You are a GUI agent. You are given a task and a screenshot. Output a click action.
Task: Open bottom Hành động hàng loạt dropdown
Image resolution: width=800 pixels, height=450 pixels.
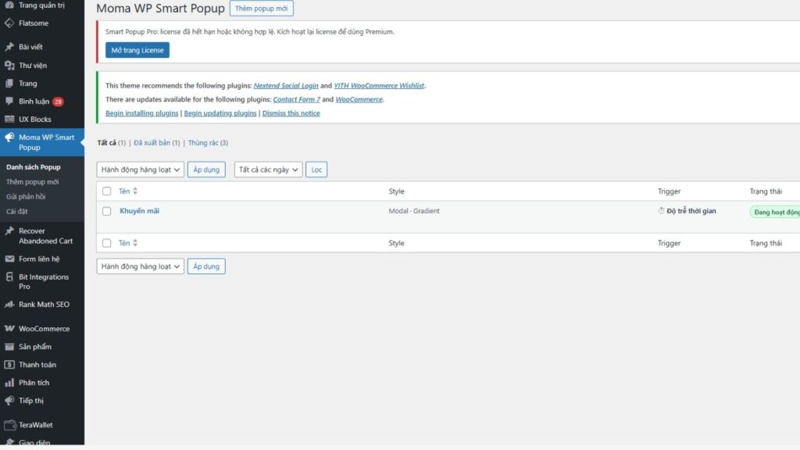pyautogui.click(x=141, y=266)
